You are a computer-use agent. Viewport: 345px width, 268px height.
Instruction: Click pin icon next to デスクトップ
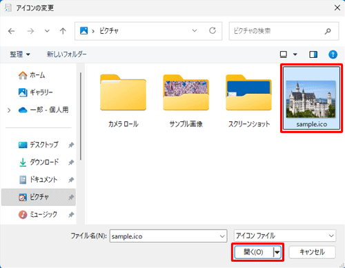[x=71, y=145]
